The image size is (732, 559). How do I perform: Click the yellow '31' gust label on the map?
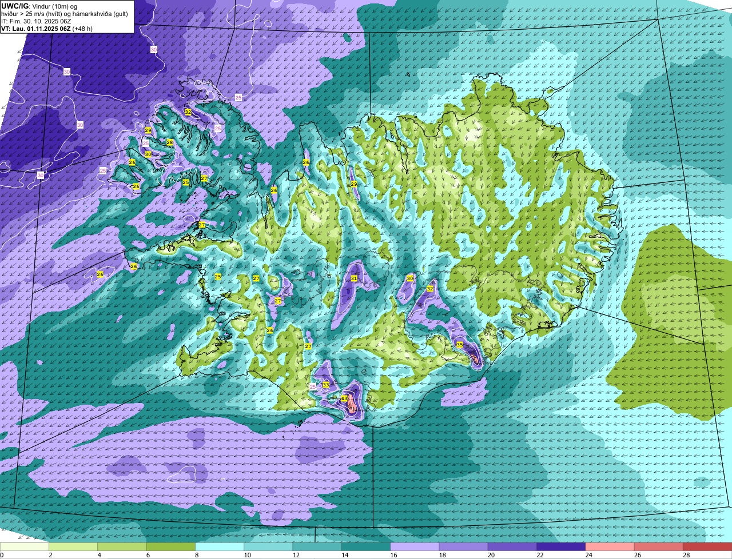[354, 278]
